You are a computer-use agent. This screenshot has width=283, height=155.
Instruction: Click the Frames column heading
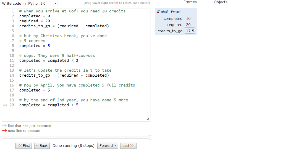[190, 2]
